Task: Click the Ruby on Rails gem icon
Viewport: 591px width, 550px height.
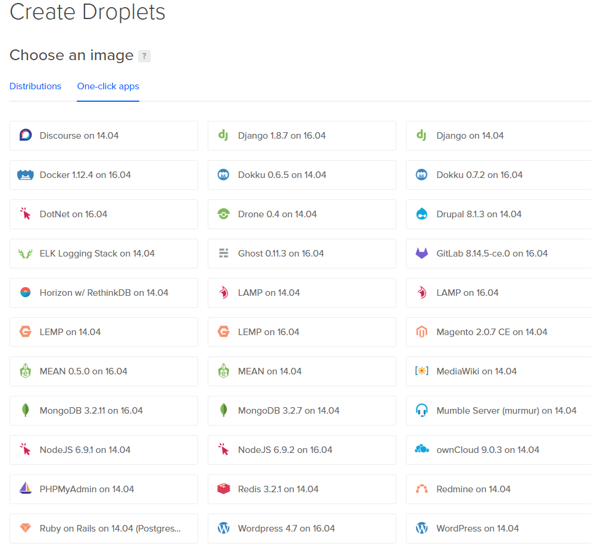Action: click(x=25, y=528)
